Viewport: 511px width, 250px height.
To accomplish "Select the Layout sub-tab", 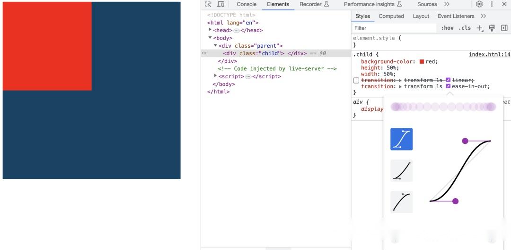I will pos(421,16).
